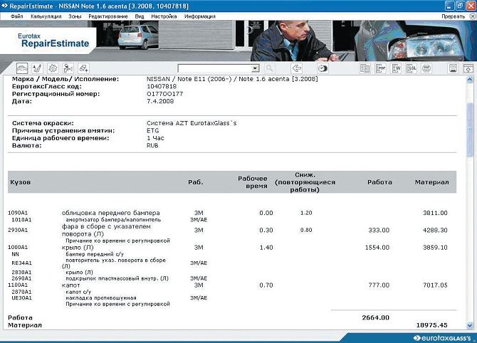The width and height of the screenshot is (477, 343).
Task: Click the Рабочее время column header
Action: (253, 182)
